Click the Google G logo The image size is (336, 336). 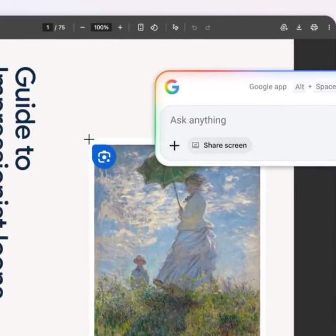(172, 87)
